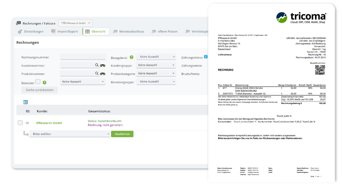Show help for Benutzer

pyautogui.click(x=45, y=82)
